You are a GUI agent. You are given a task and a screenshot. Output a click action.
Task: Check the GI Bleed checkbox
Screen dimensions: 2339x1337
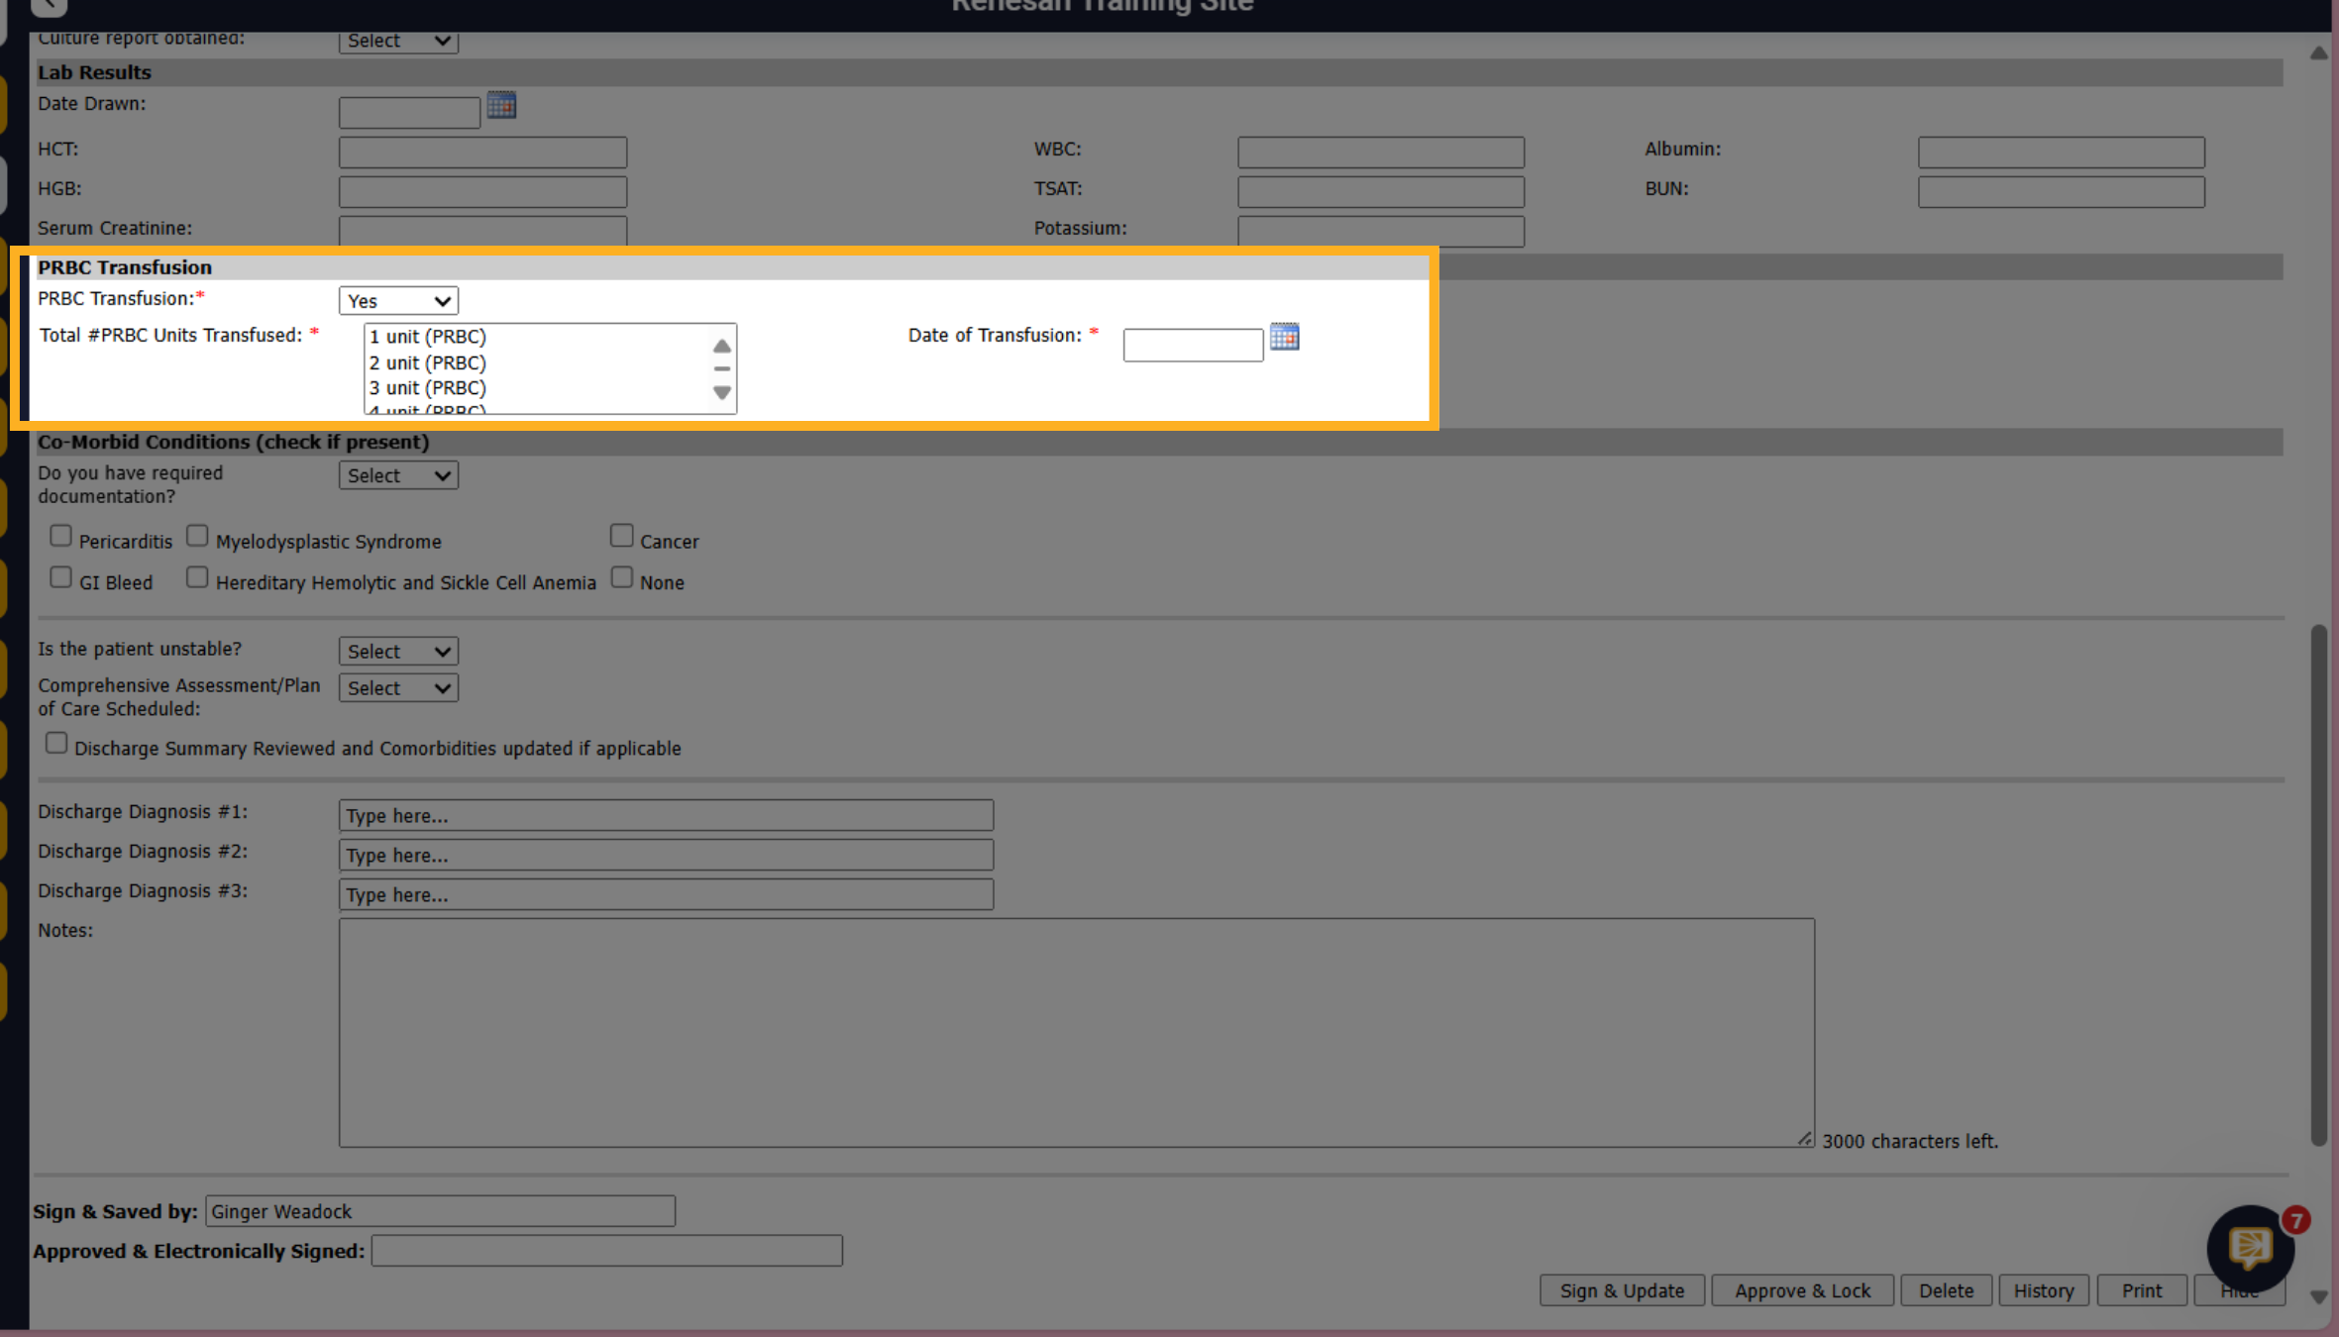pyautogui.click(x=60, y=577)
